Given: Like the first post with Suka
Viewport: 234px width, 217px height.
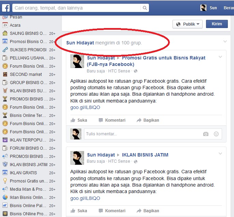Looking at the screenshot, I should [x=79, y=120].
